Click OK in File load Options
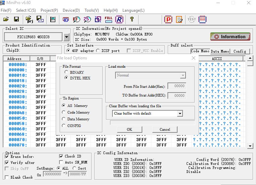 pos(130,129)
